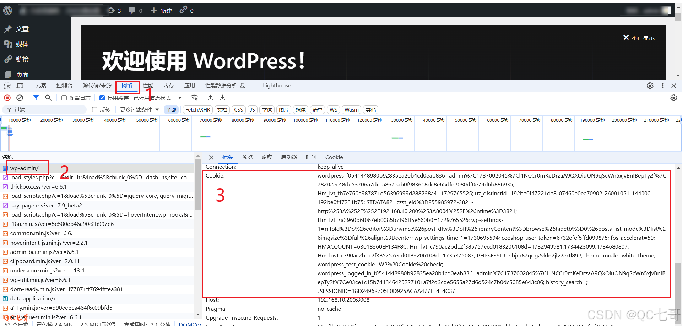Filter requests by WS type
The image size is (682, 326).
(333, 110)
